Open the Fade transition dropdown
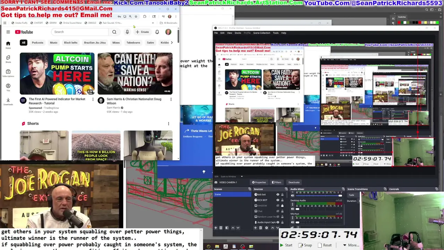Viewport: 444px width, 250px height. (x=353, y=195)
